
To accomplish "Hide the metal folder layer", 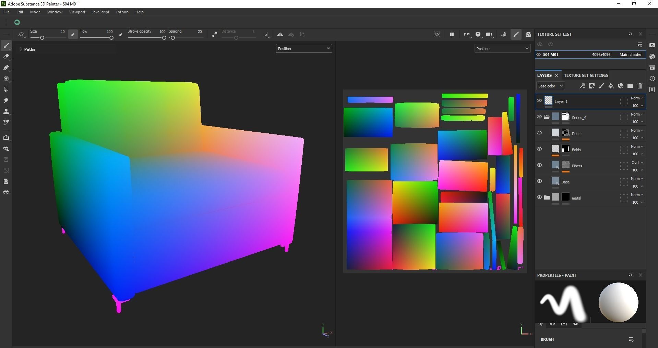I will (x=539, y=197).
